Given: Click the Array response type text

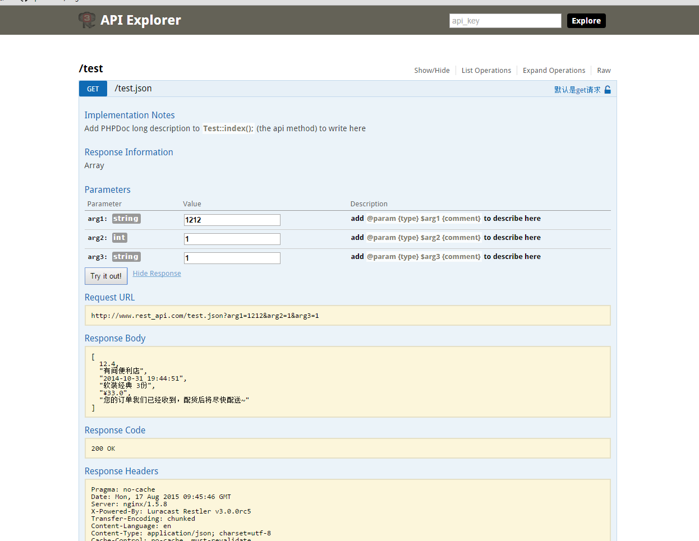Looking at the screenshot, I should [94, 165].
